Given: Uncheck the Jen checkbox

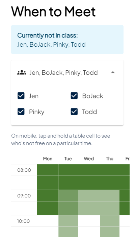Looking at the screenshot, I should [21, 96].
